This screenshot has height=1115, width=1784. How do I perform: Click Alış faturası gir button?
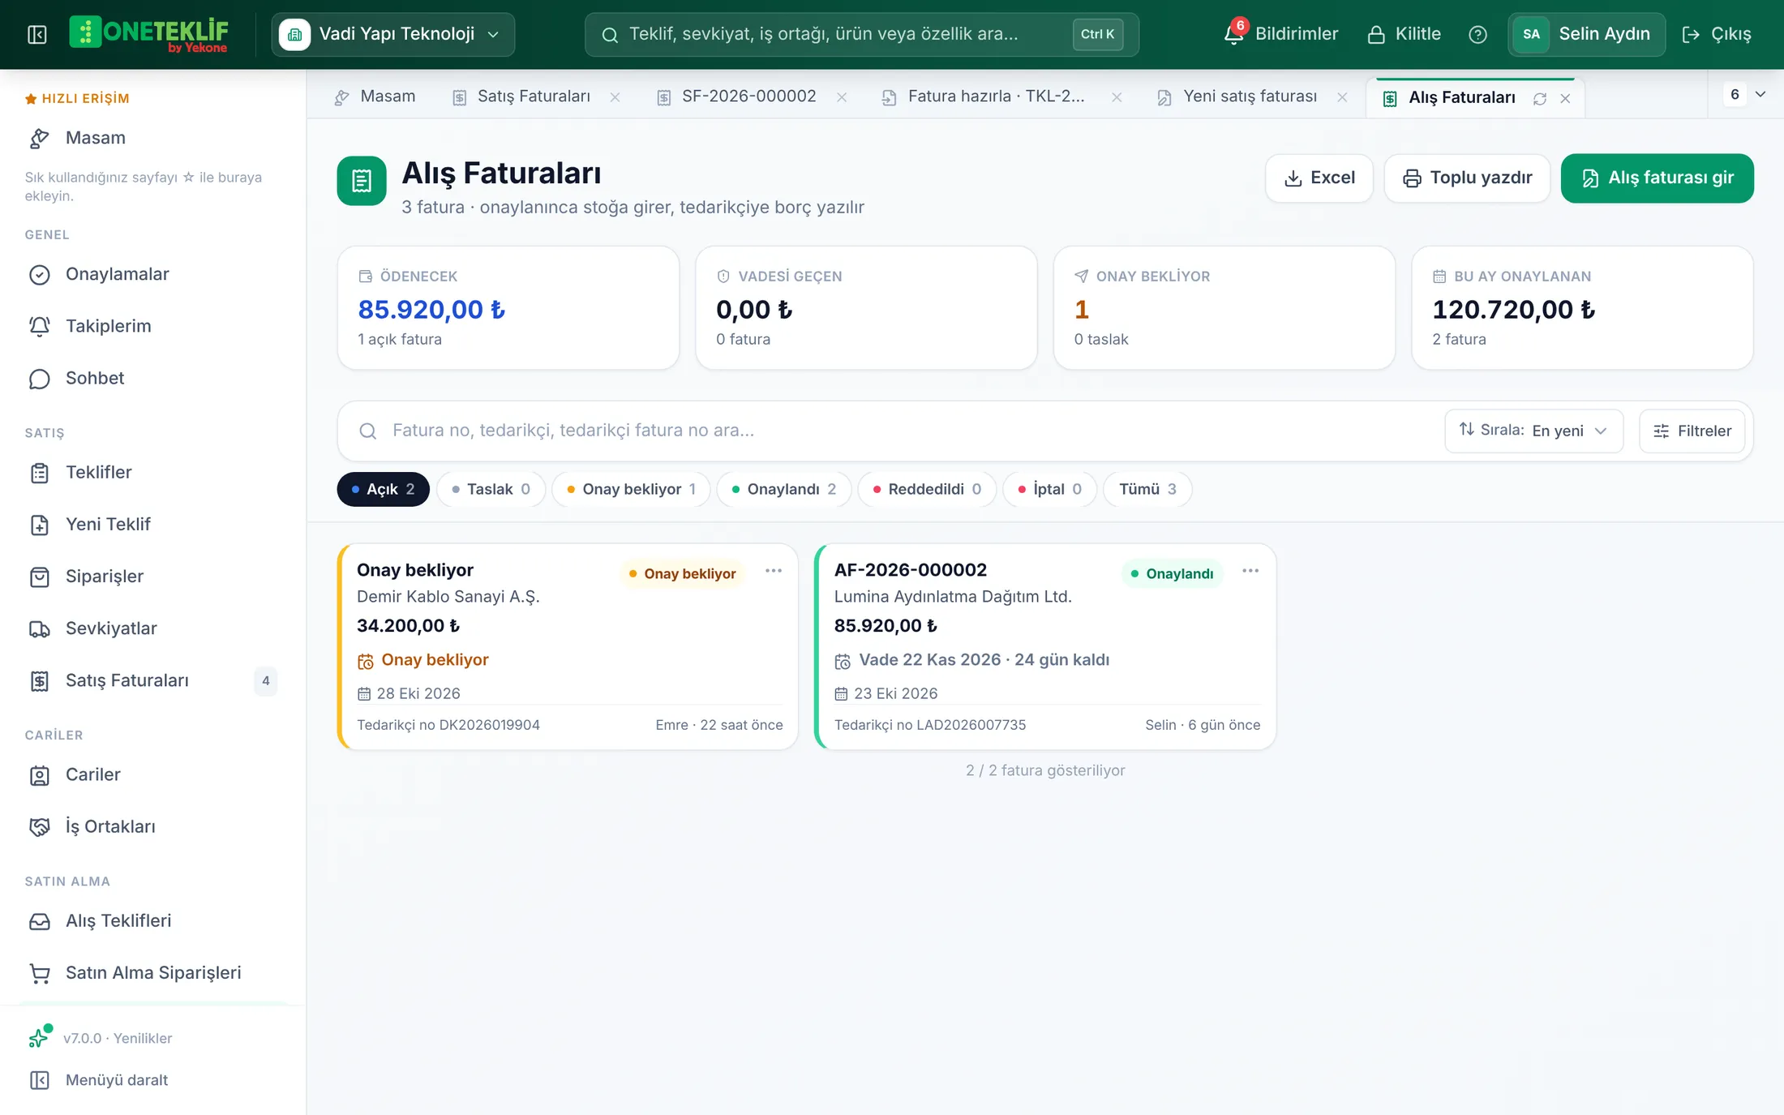pos(1657,178)
